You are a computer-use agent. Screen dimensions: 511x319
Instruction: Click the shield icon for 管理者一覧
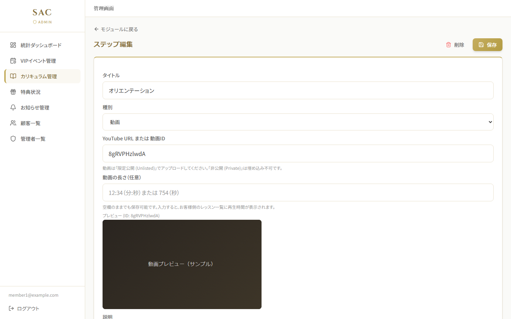[13, 139]
